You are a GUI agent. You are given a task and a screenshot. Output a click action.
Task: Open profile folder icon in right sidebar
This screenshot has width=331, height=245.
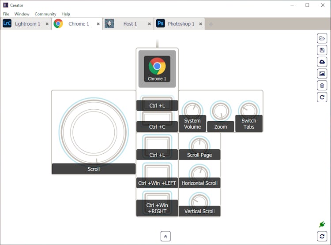(322, 38)
